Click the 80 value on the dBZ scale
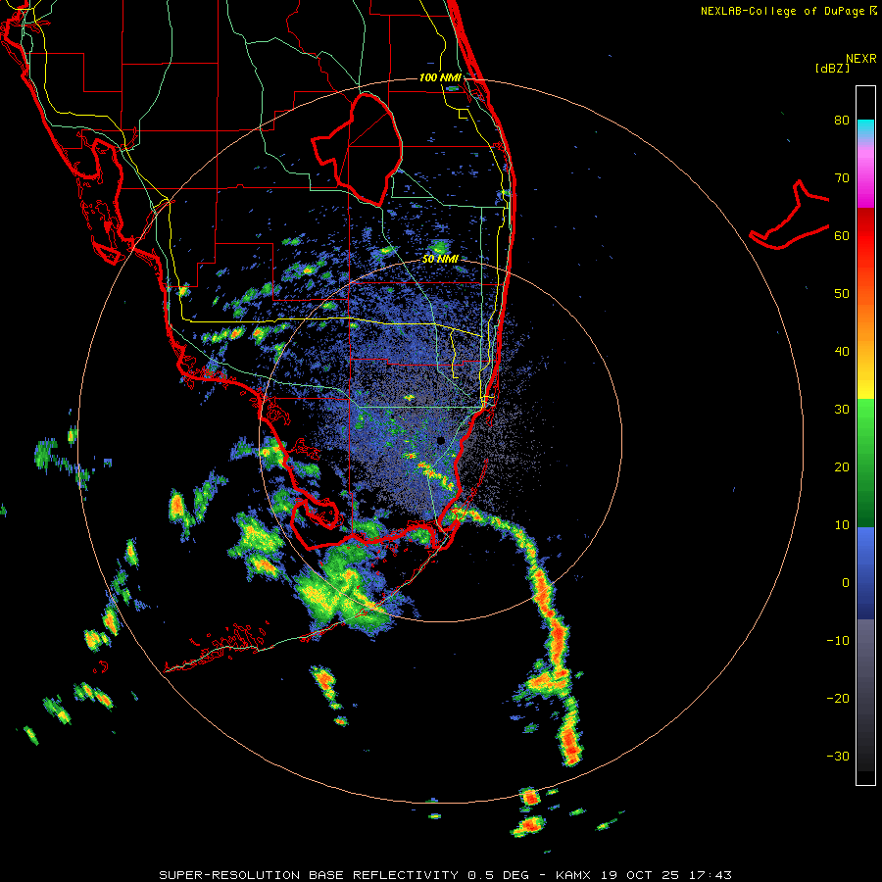The image size is (882, 882). coord(842,121)
